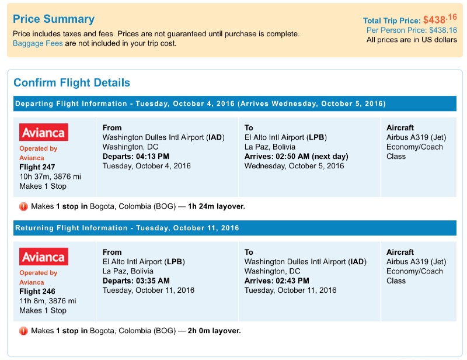467x360 pixels.
Task: Click the Avianca logo for Flight 247
Action: tap(44, 131)
